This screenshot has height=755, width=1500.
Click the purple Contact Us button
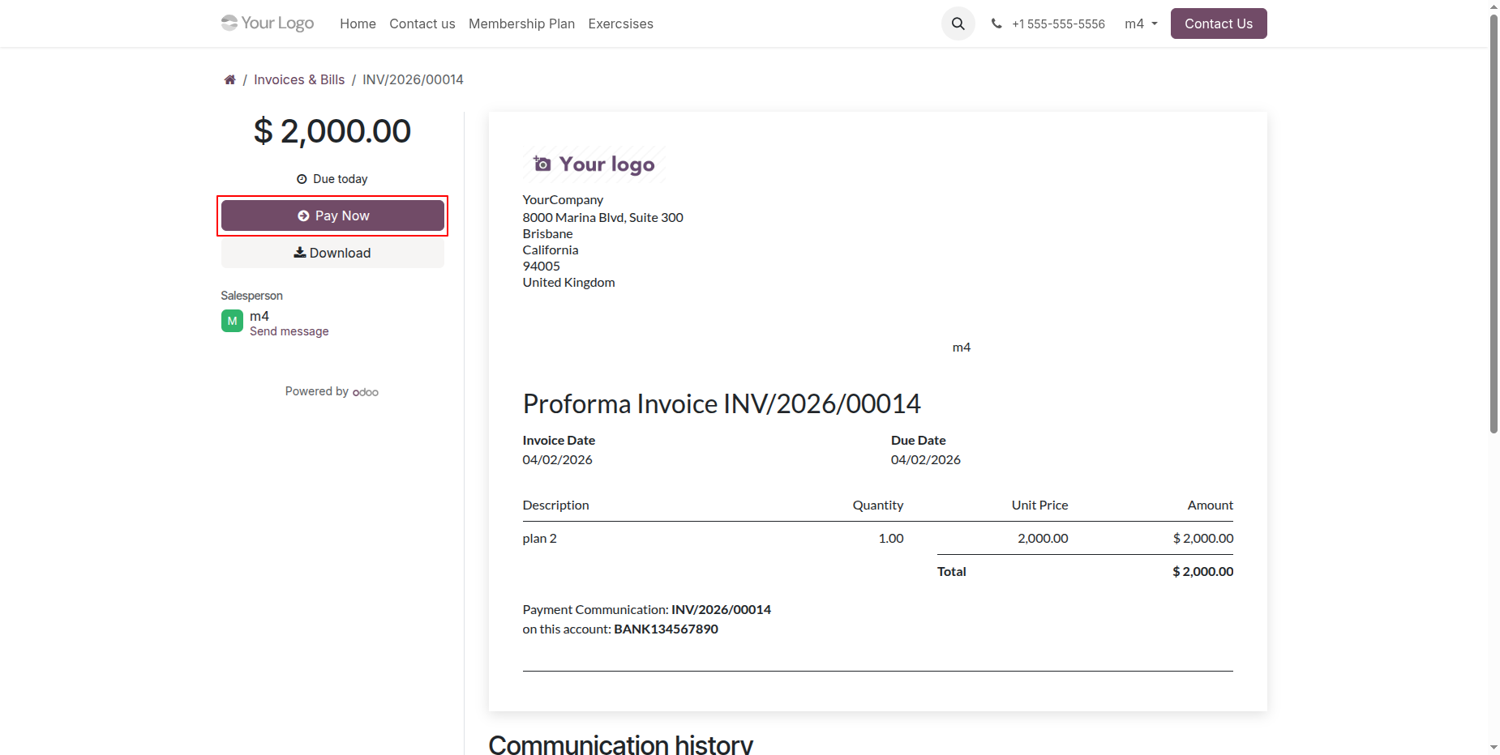pyautogui.click(x=1219, y=23)
